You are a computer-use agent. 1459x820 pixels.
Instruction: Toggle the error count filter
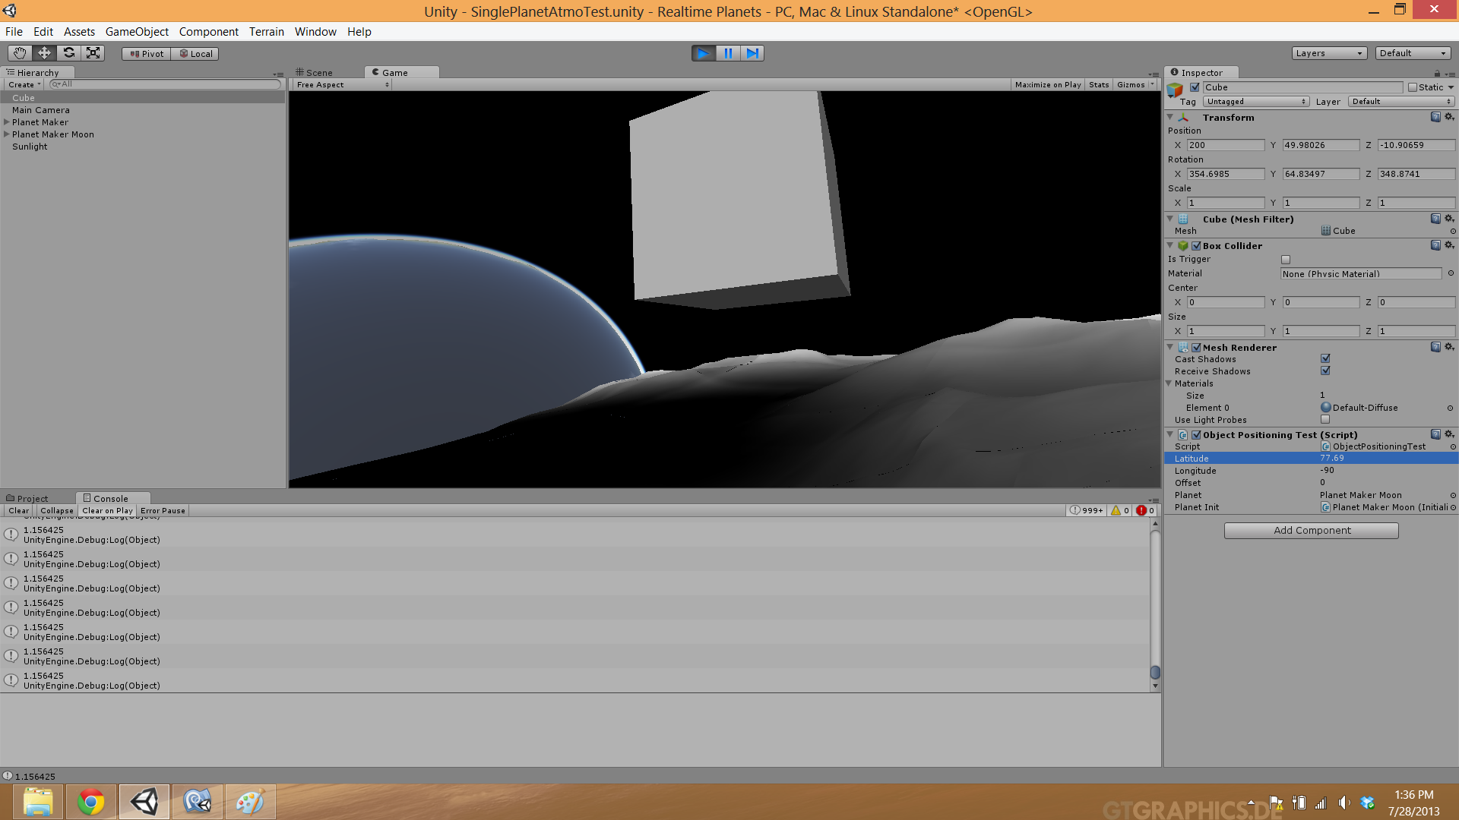[x=1145, y=511]
